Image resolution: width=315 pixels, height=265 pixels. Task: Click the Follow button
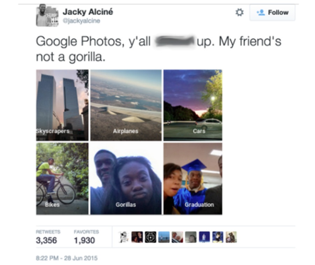click(272, 13)
